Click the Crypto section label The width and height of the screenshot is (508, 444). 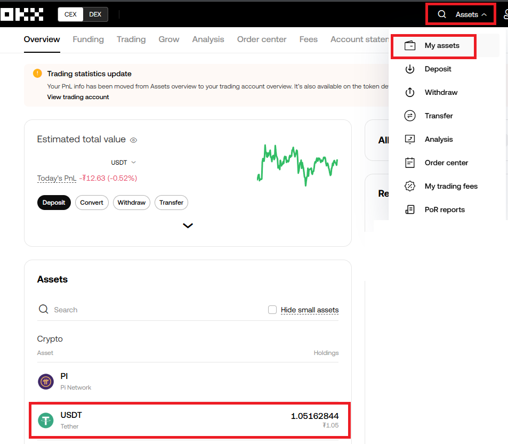pos(50,339)
